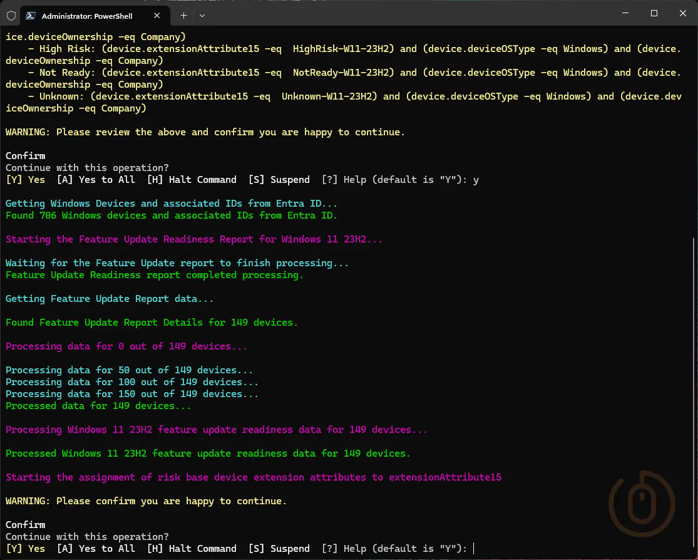698x560 pixels.
Task: Minimize the terminal window
Action: pos(625,13)
